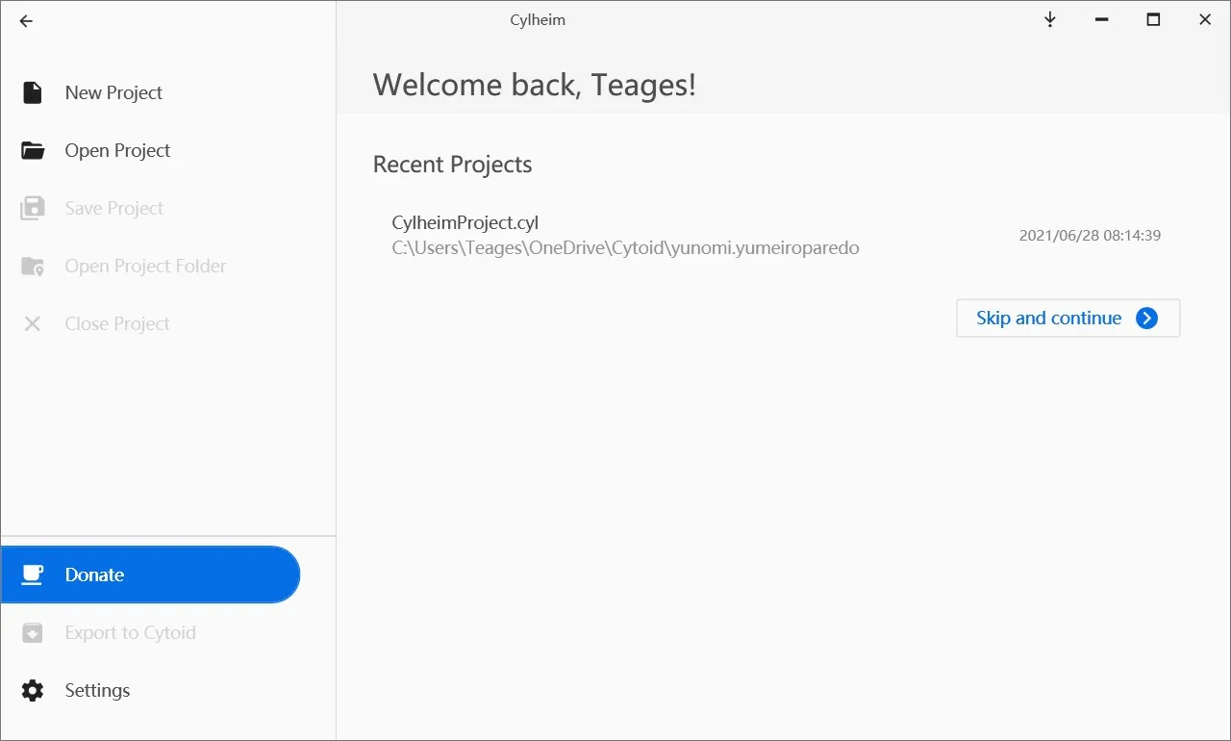Screen dimensions: 1231x741
Task: Select the New Project document icon
Action: pyautogui.click(x=32, y=91)
